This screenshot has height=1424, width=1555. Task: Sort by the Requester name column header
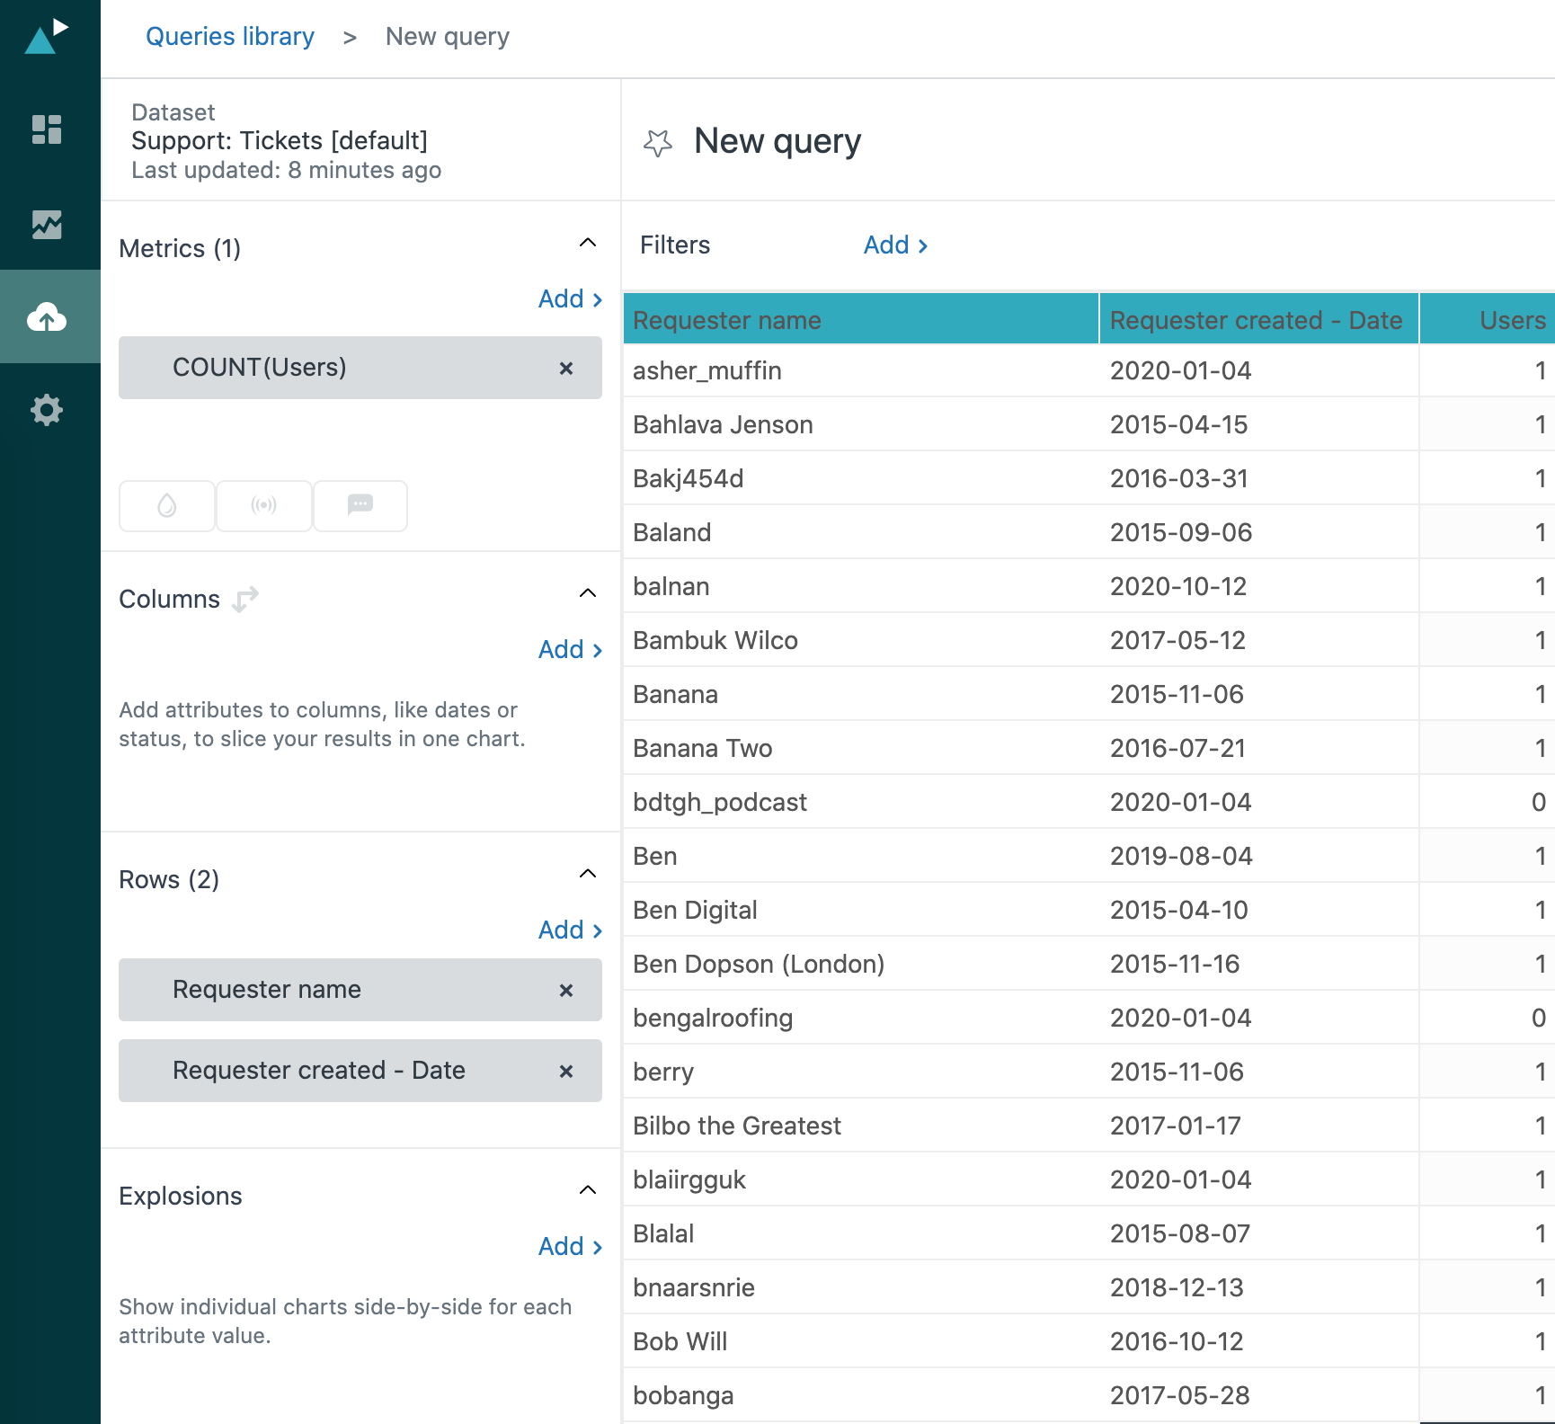(x=726, y=319)
